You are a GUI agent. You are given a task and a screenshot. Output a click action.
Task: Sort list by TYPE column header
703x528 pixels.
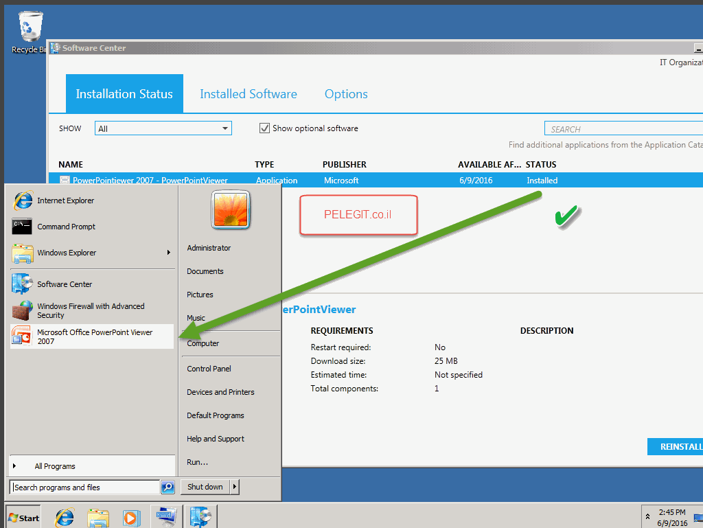264,165
